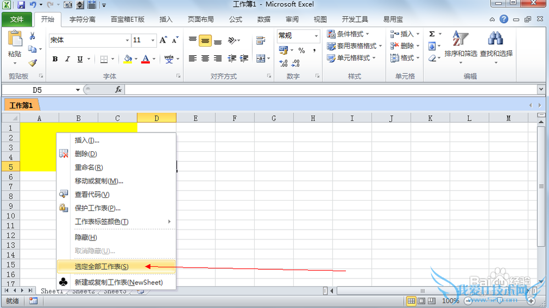This screenshot has width=549, height=308.
Task: Choose 重命名(R) in context menu
Action: (116, 168)
